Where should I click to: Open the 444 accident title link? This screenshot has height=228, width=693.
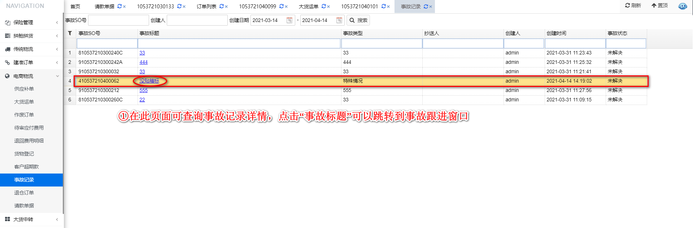click(x=144, y=62)
